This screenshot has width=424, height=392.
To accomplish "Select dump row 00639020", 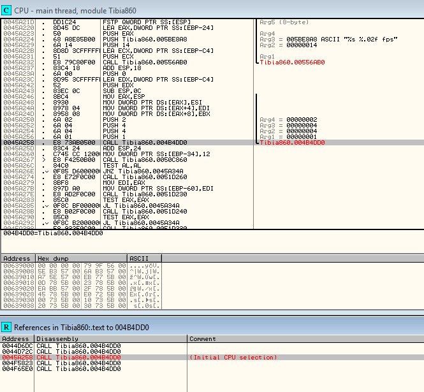I will coord(81,289).
